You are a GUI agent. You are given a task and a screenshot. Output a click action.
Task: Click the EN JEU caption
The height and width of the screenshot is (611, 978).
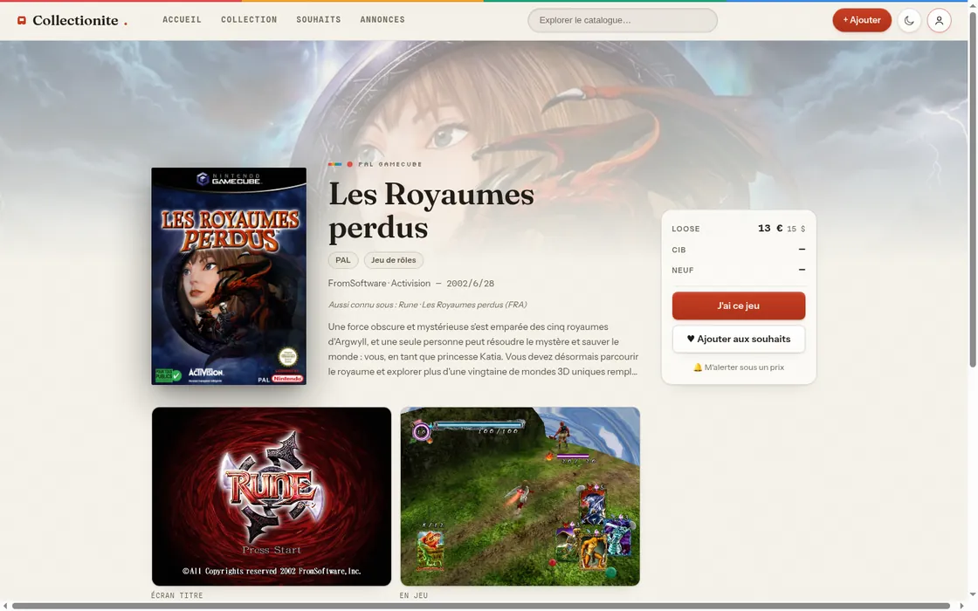click(x=414, y=595)
